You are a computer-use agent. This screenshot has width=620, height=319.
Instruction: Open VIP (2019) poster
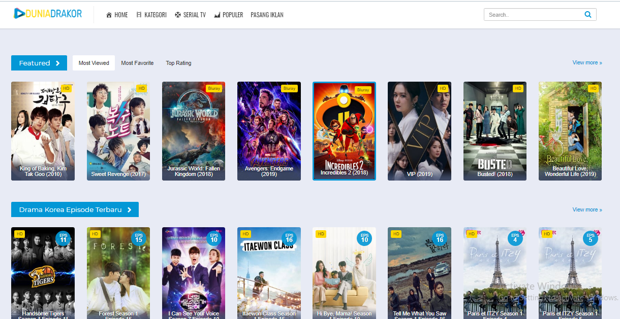point(419,131)
